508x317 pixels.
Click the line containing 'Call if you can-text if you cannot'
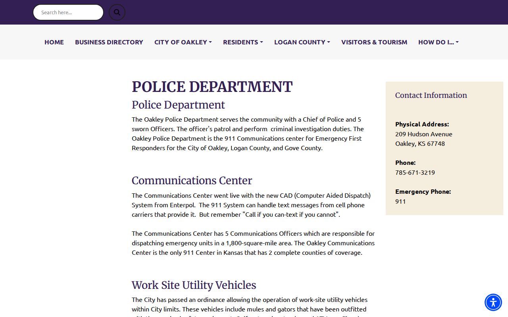pyautogui.click(x=236, y=214)
